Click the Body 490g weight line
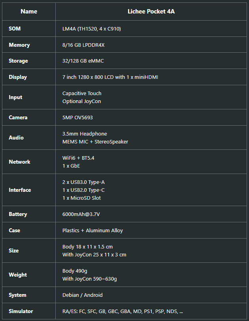249x321 pixels. click(x=75, y=271)
